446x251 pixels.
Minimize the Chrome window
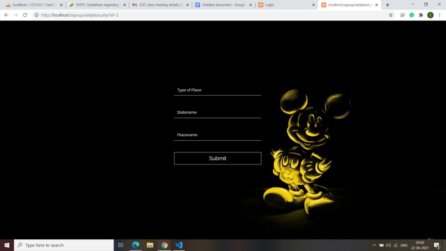tap(413, 4)
